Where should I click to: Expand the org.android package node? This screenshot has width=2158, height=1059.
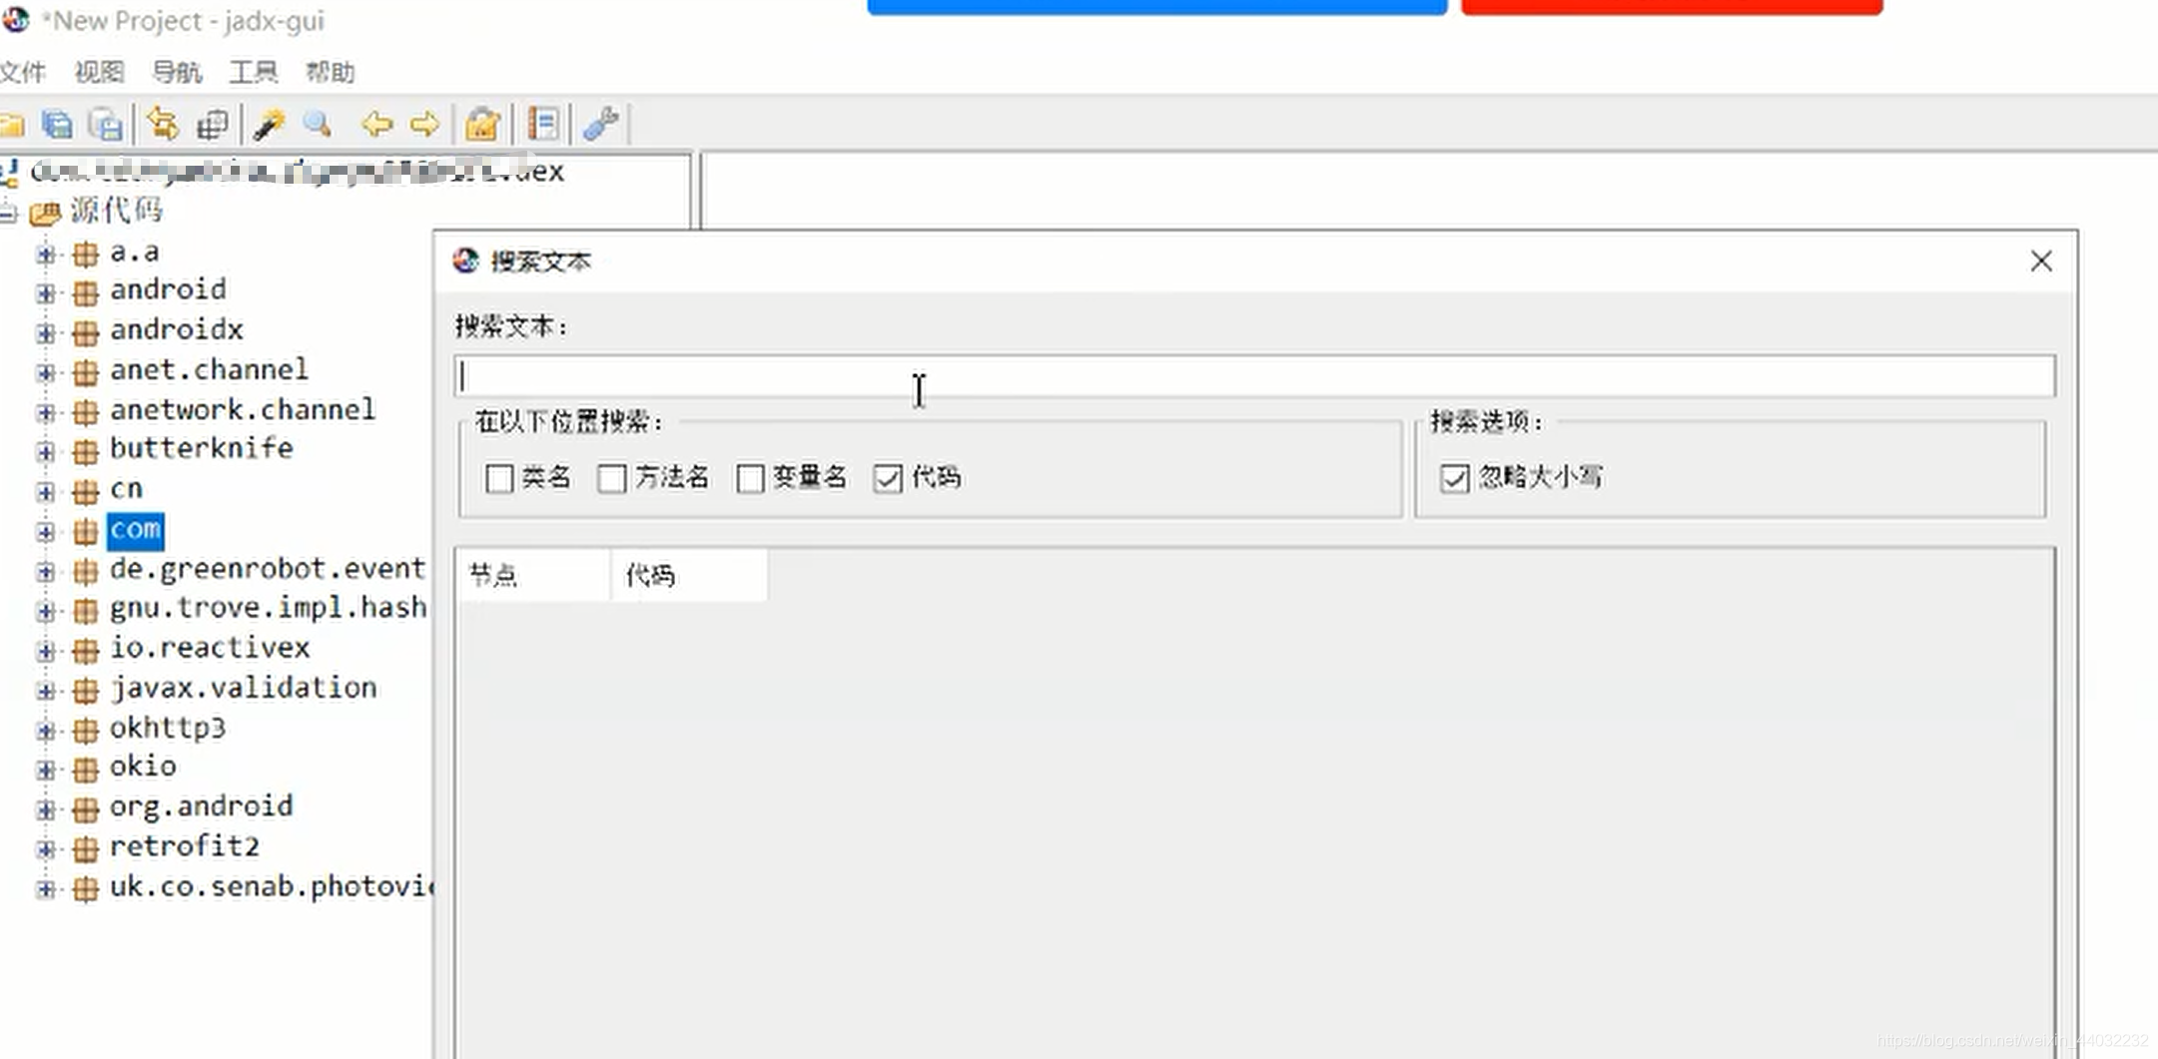tap(45, 808)
